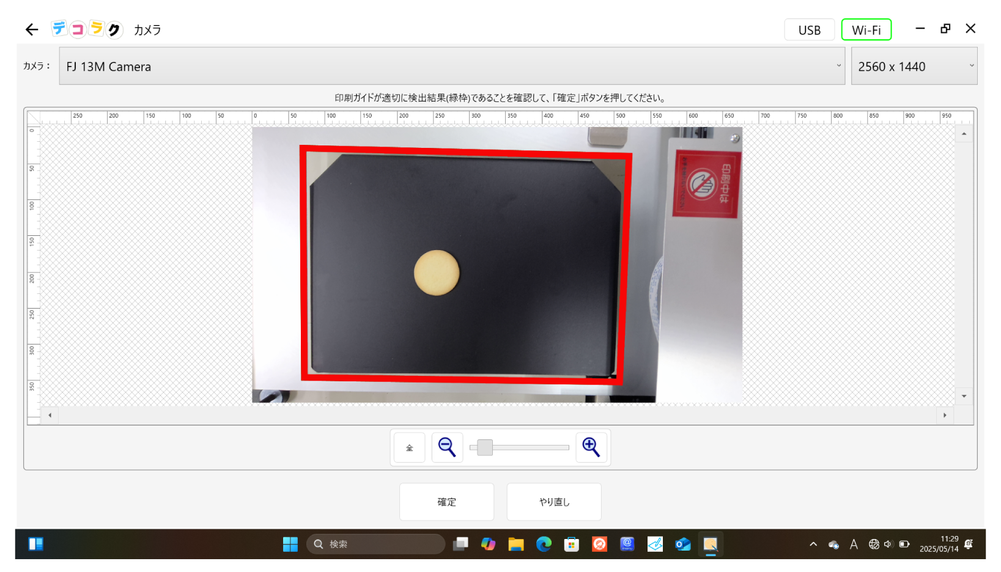Image resolution: width=1001 pixels, height=572 pixels.
Task: Click the vertical scrollbar down arrow
Action: point(964,397)
